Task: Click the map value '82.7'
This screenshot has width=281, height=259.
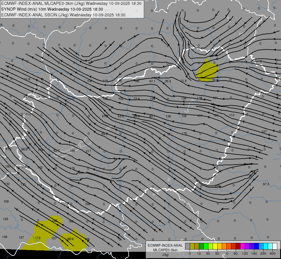Action: coord(57,151)
